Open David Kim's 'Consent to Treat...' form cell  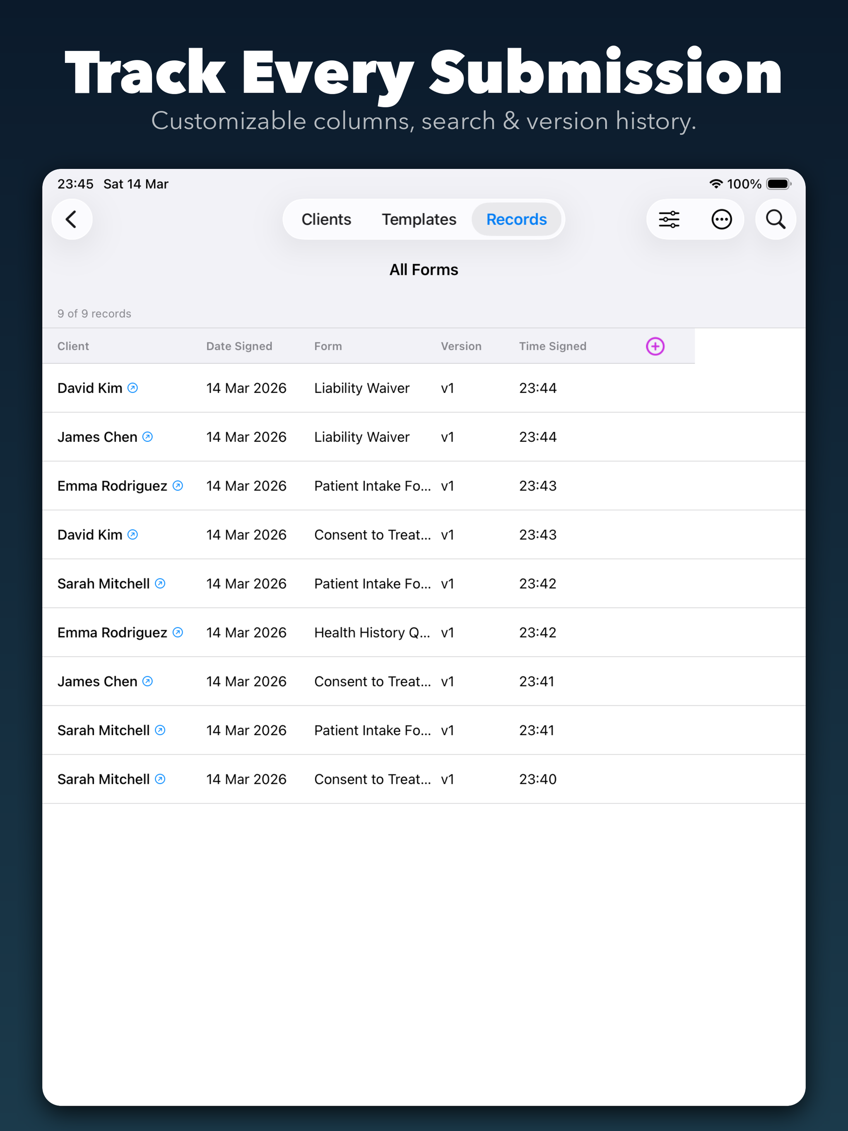pos(372,534)
